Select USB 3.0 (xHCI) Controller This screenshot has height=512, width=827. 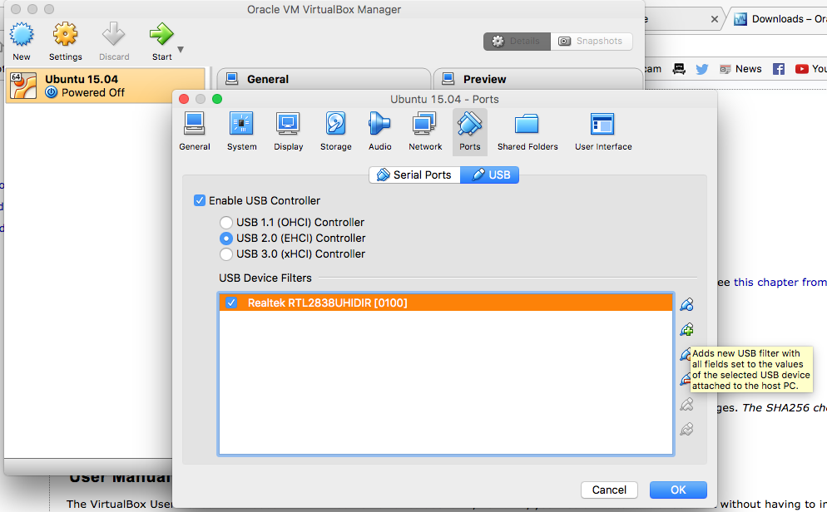click(x=226, y=254)
